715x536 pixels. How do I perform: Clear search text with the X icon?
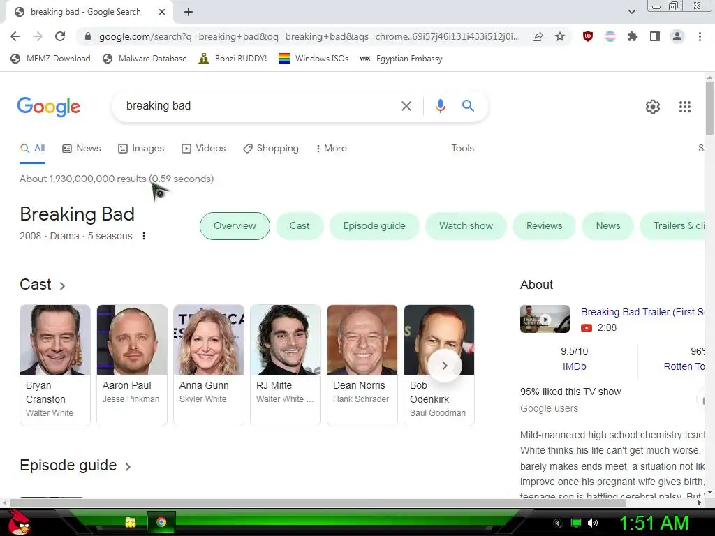[406, 106]
